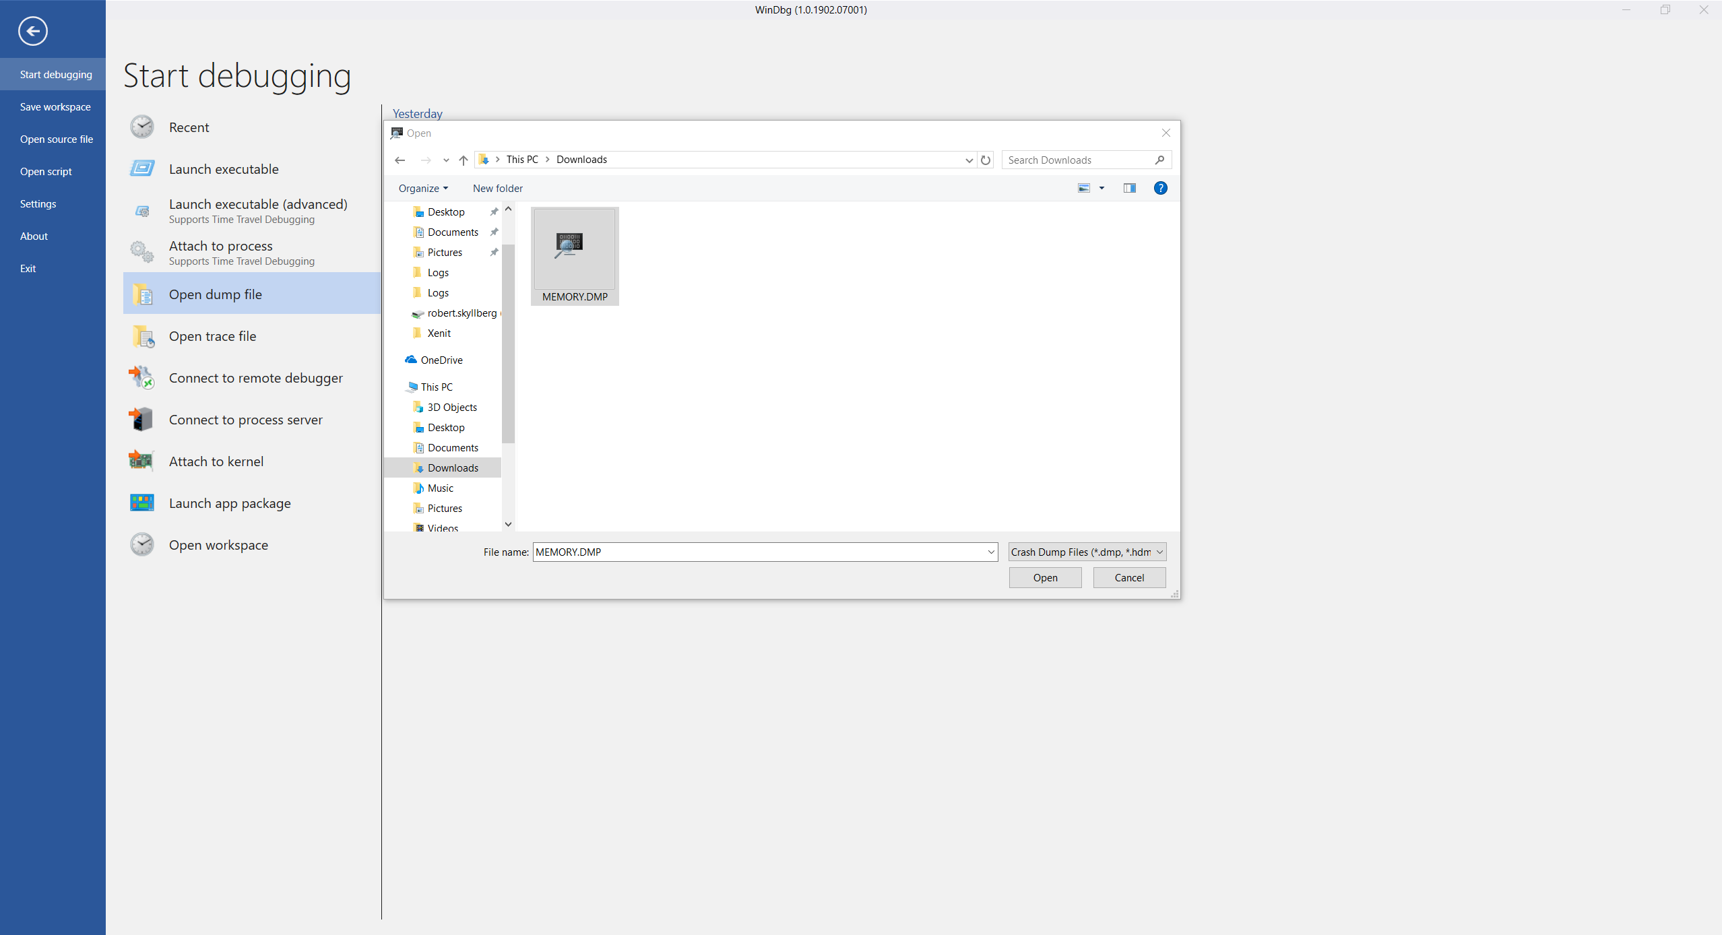This screenshot has width=1722, height=935.
Task: Select Open script in sidebar
Action: pos(46,171)
